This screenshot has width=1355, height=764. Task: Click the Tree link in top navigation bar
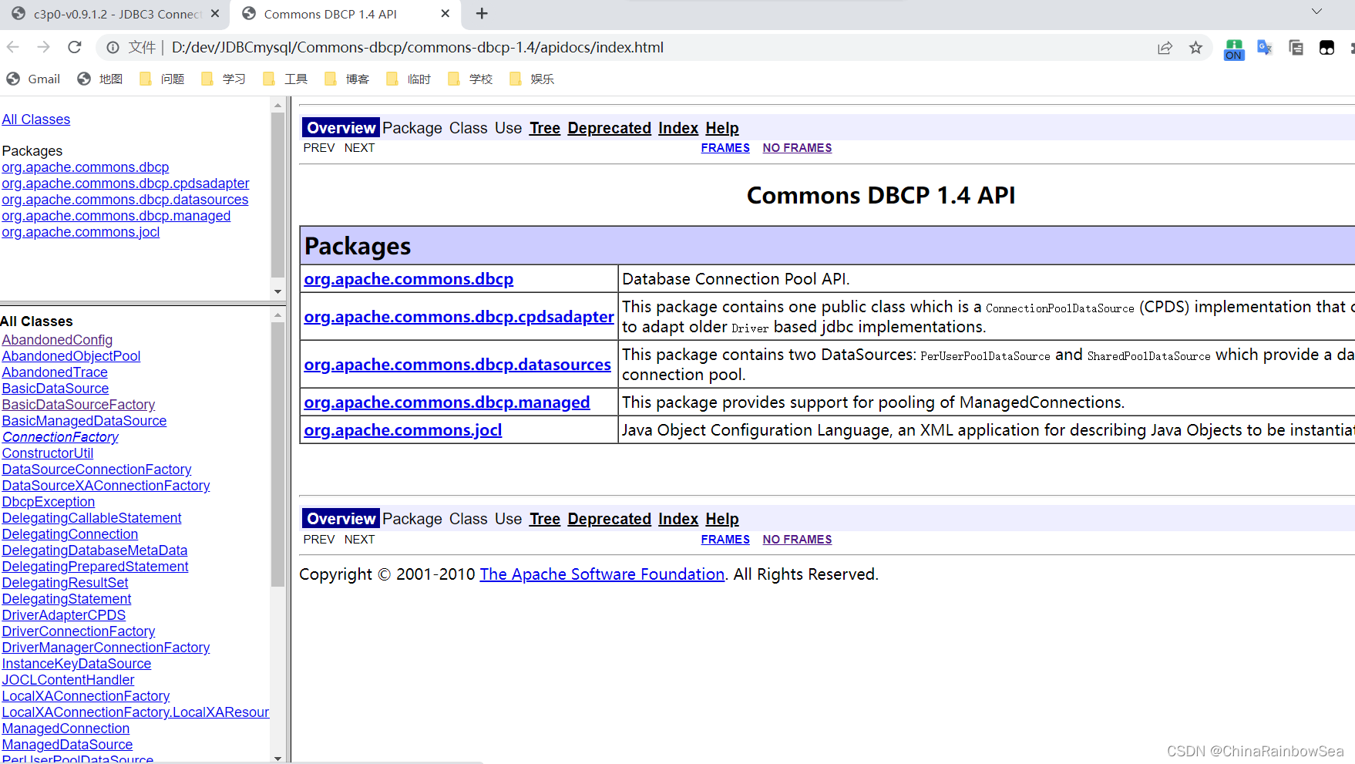pyautogui.click(x=545, y=128)
